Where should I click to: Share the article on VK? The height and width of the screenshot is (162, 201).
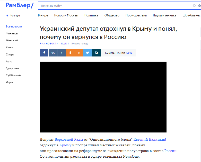(x=53, y=53)
